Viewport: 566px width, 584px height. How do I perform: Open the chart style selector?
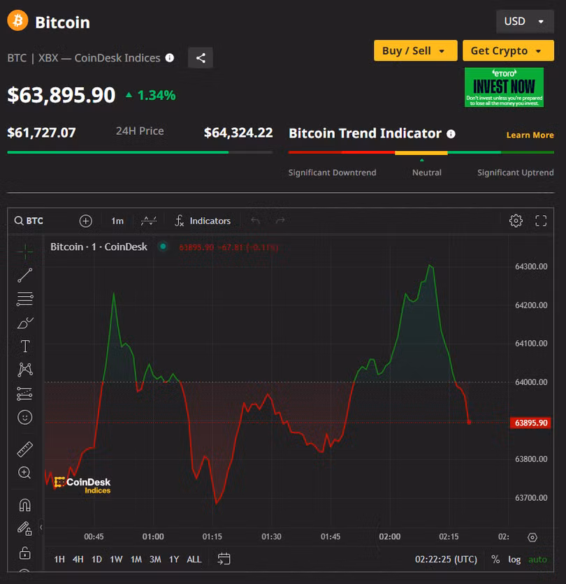[149, 221]
